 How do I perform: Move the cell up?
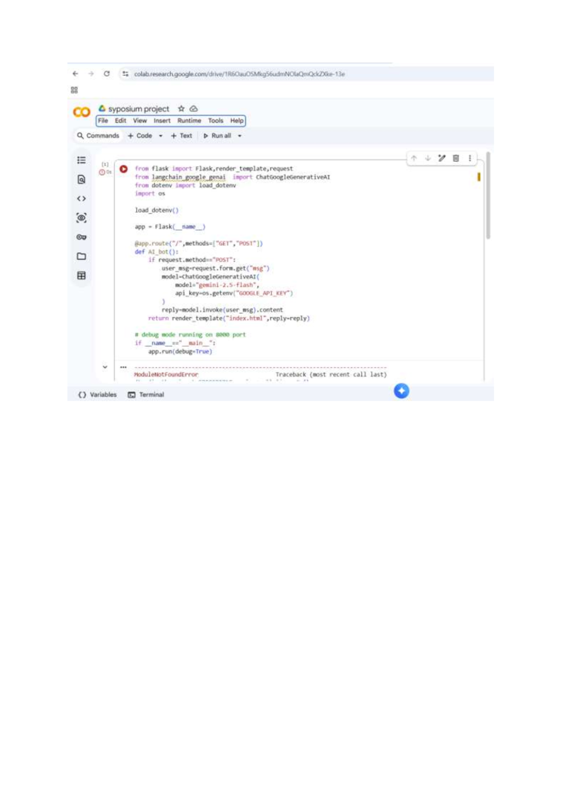pyautogui.click(x=414, y=158)
